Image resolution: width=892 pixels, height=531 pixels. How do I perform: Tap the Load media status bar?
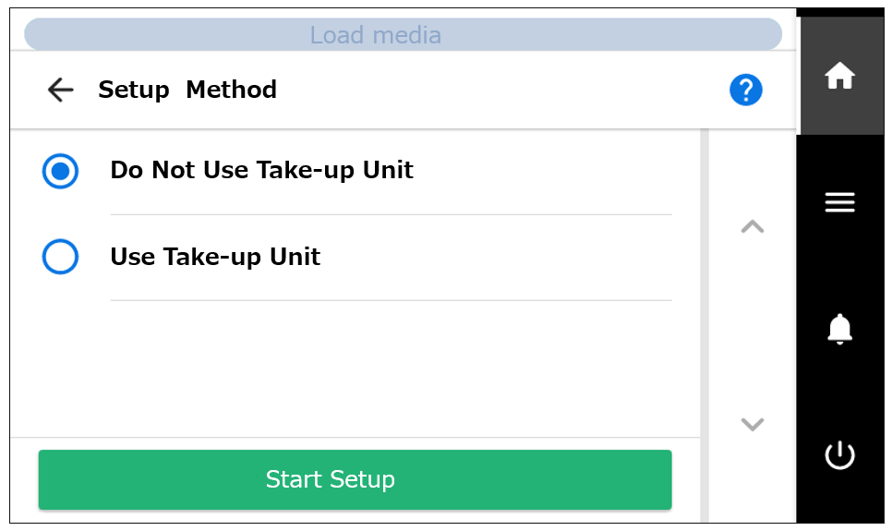(403, 35)
